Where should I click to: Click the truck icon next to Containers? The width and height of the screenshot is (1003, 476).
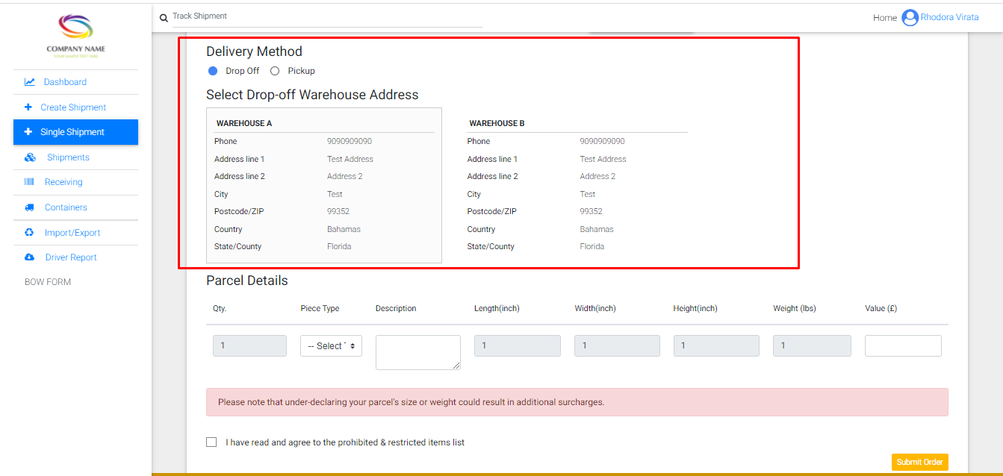coord(29,207)
